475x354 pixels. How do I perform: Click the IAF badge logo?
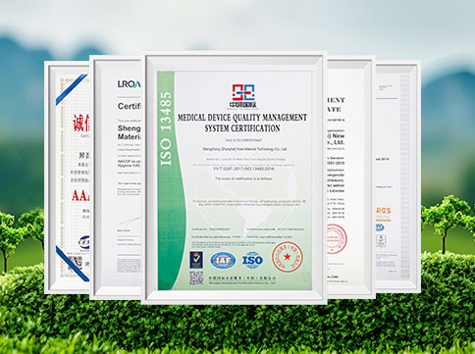click(x=223, y=261)
